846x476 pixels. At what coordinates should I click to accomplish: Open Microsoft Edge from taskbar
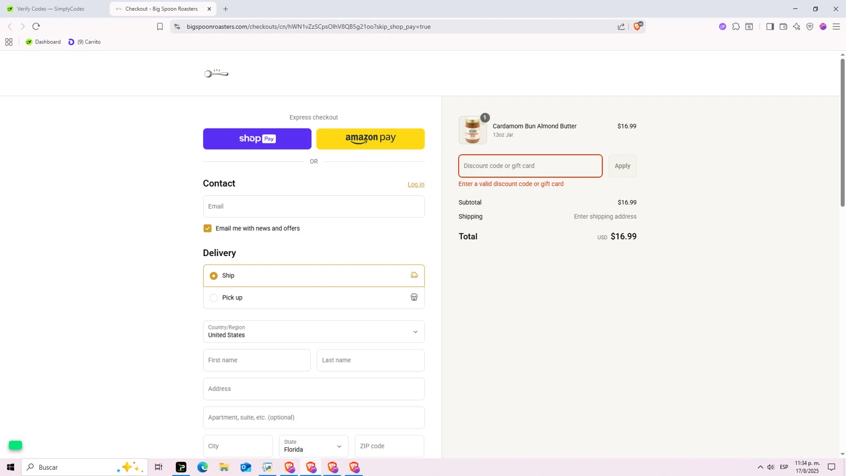(202, 467)
